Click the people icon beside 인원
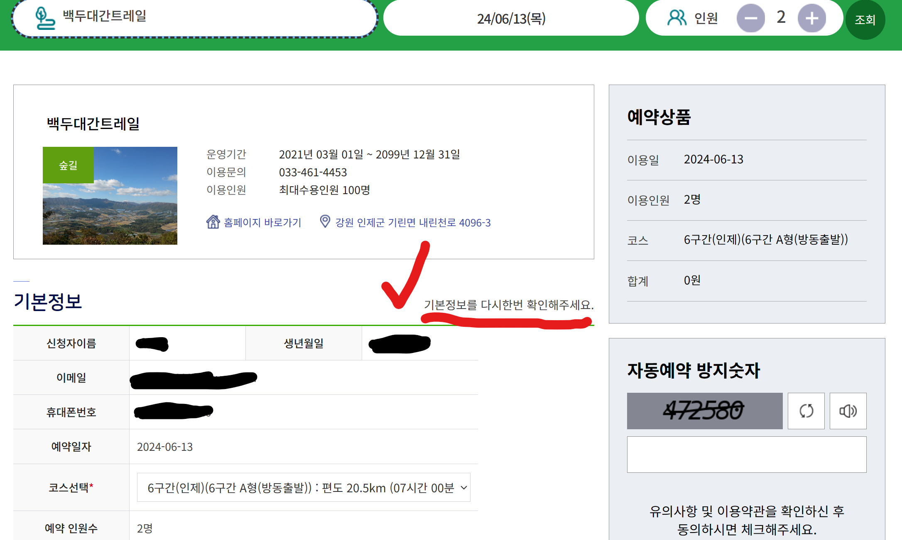Screen dimensions: 902x540 point(676,18)
